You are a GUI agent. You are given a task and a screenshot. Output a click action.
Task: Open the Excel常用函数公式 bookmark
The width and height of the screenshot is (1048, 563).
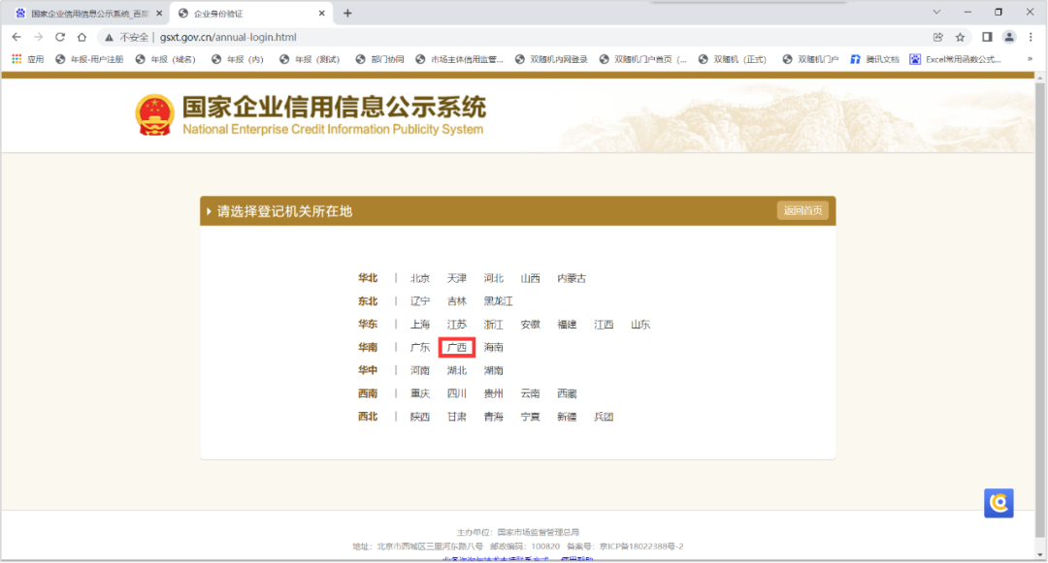point(956,59)
